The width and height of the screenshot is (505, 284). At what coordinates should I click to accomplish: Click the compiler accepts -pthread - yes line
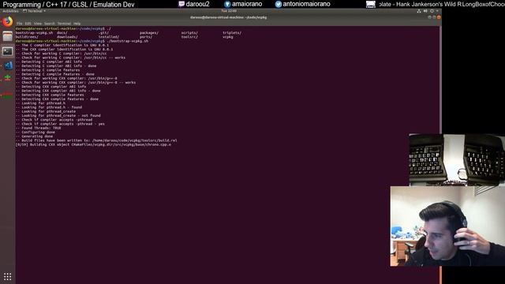(60, 124)
